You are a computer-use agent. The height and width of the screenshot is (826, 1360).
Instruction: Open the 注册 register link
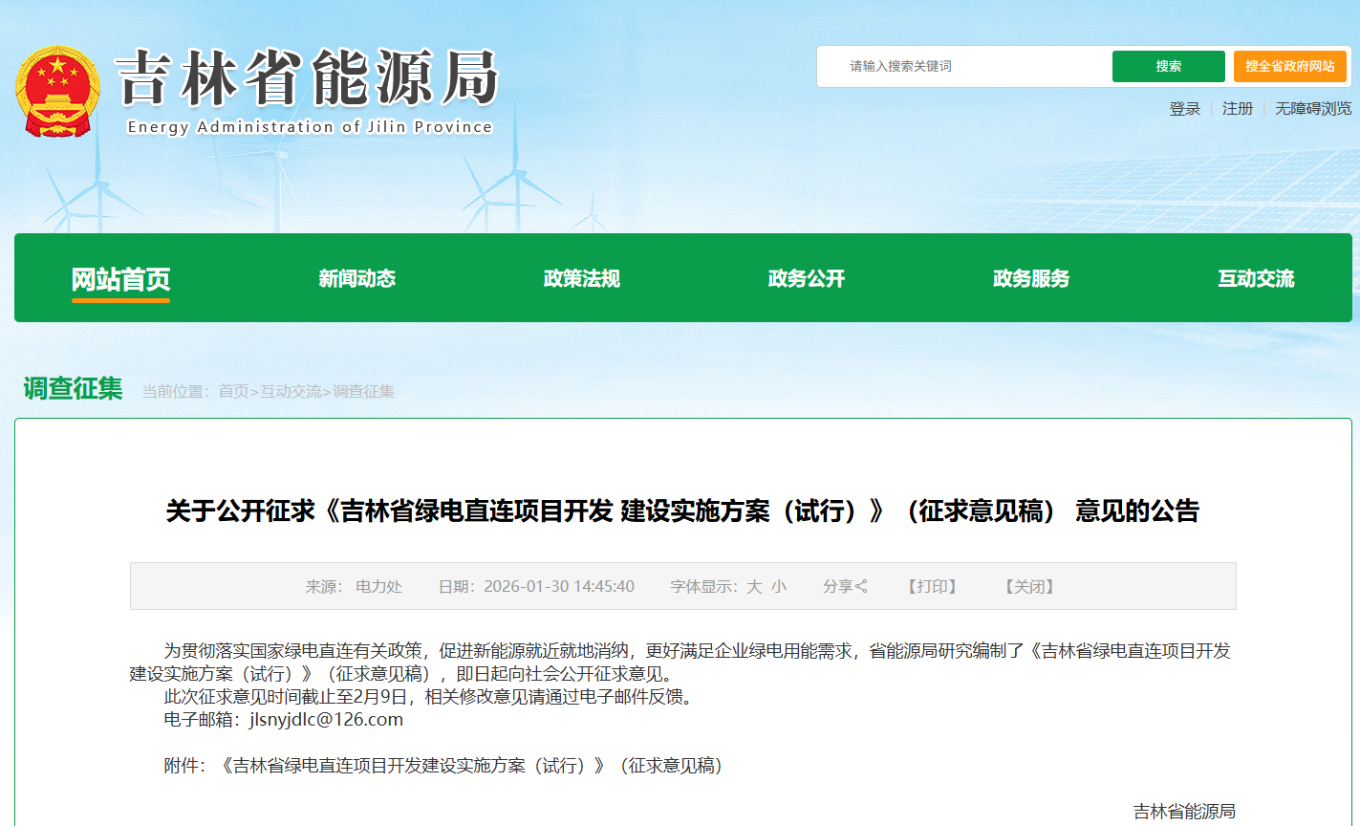[1238, 109]
